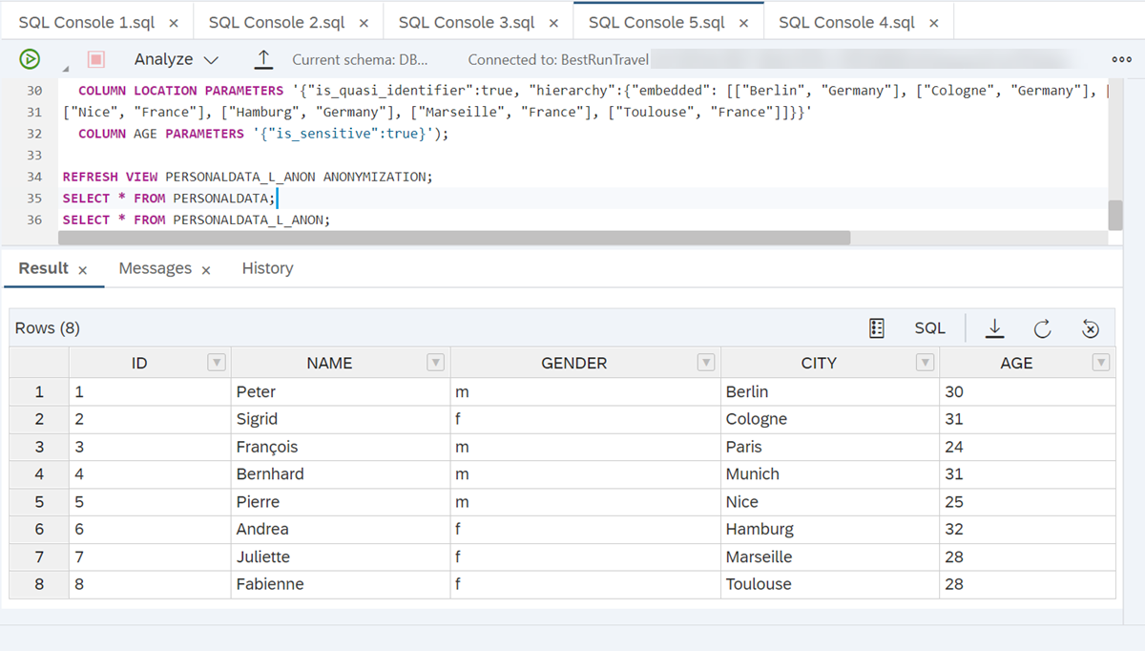Click the red stop execution icon

(x=96, y=59)
